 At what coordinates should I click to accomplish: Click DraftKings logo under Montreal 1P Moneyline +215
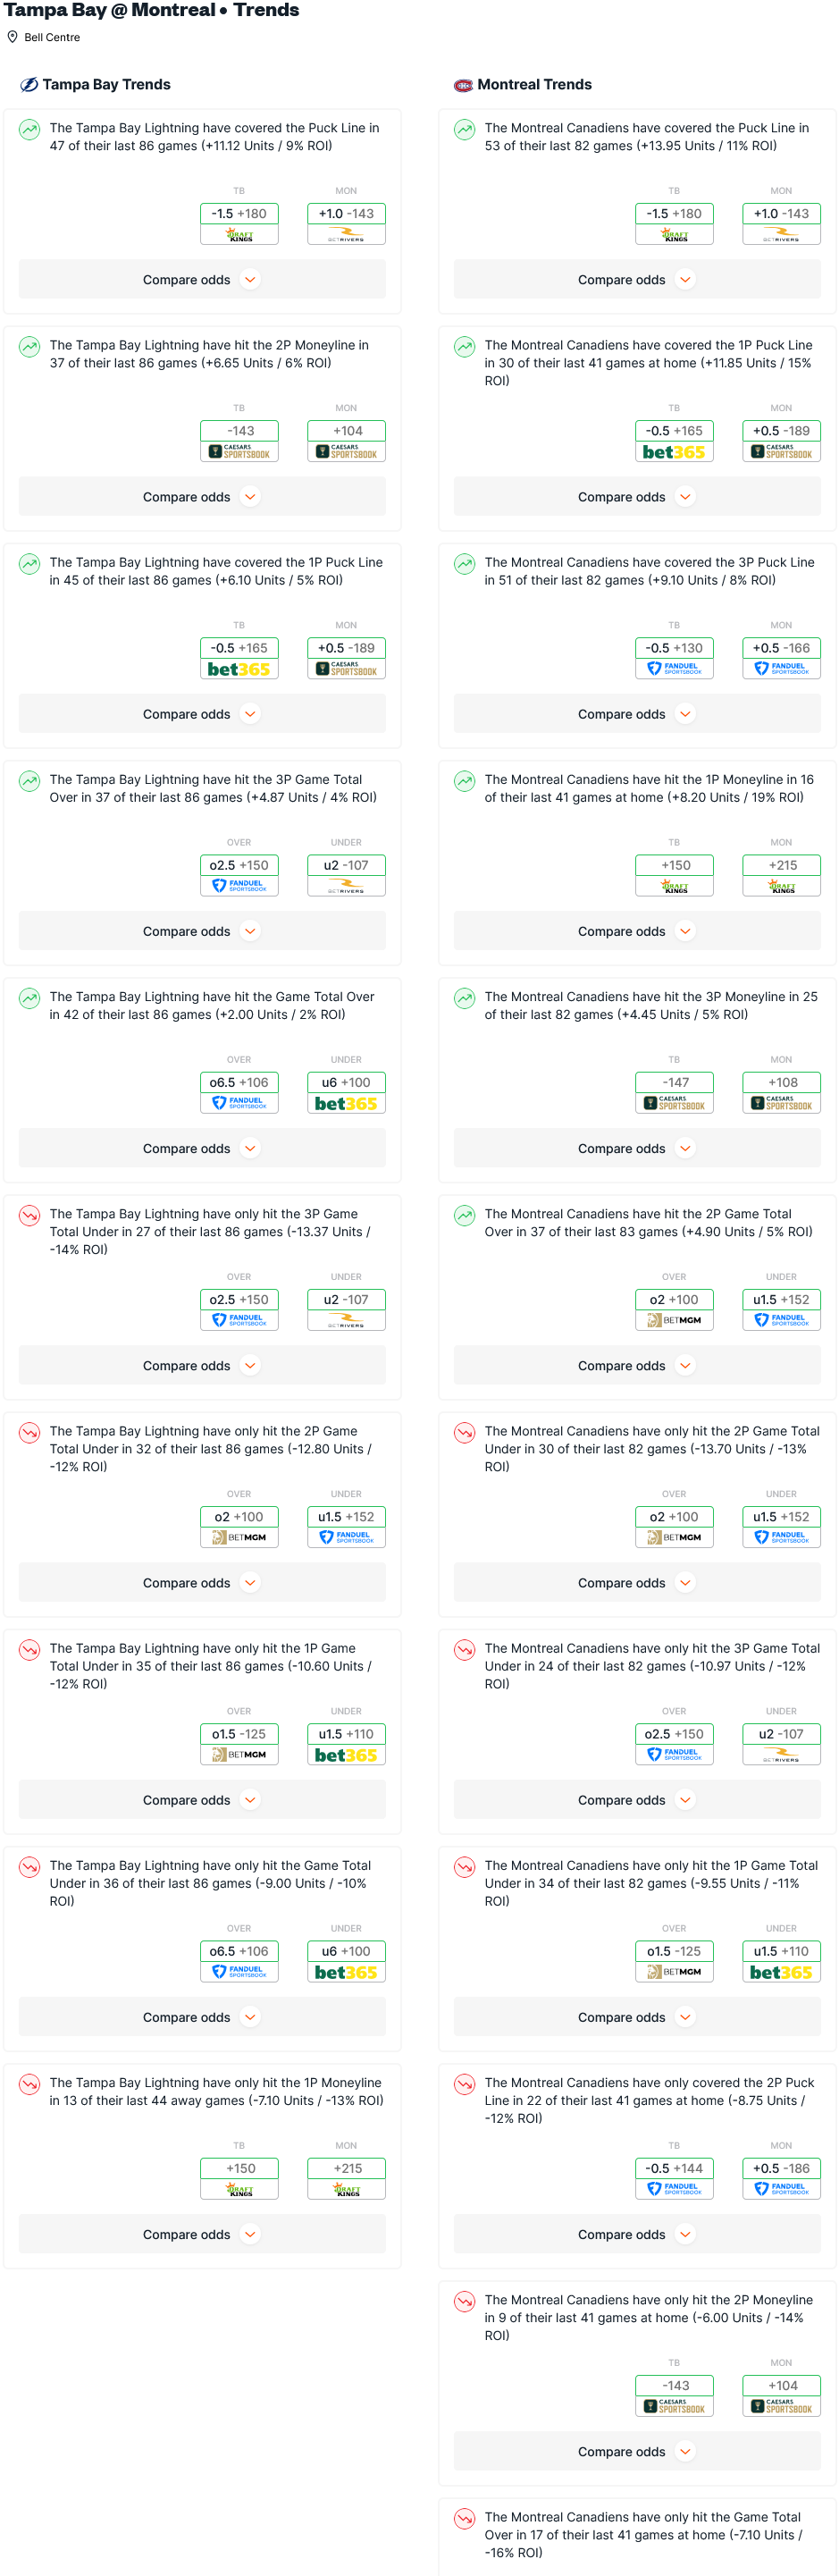781,886
